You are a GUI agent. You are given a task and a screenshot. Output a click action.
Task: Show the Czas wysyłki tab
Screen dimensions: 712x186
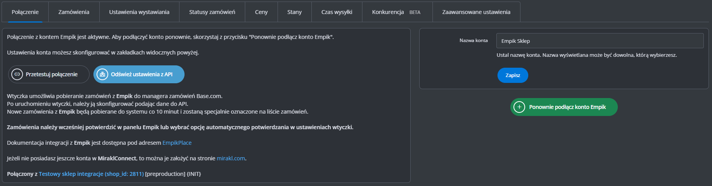(337, 12)
